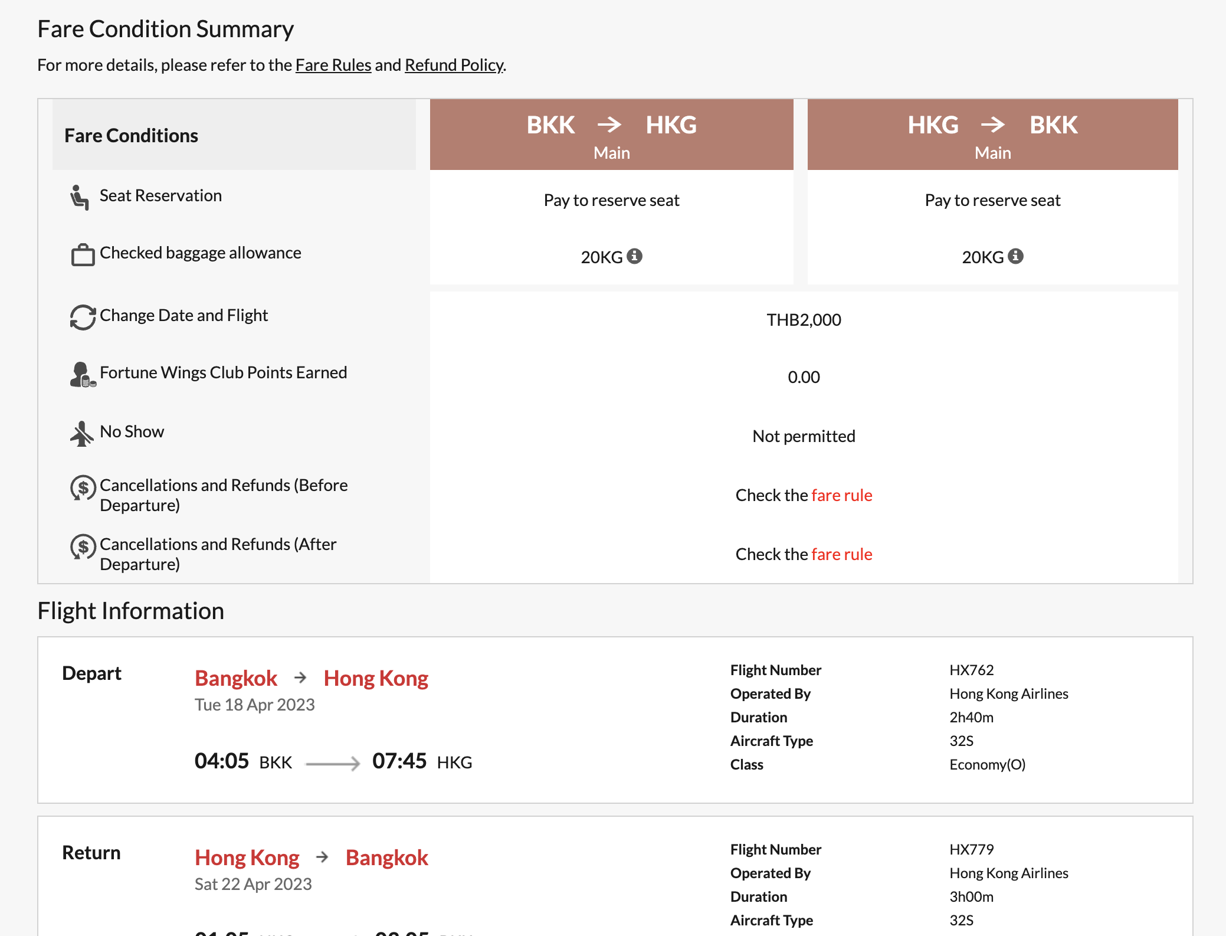
Task: Click fare rule link for after departure
Action: pos(841,554)
